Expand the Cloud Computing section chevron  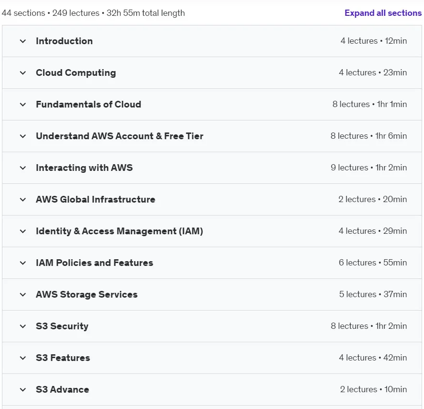pos(23,72)
